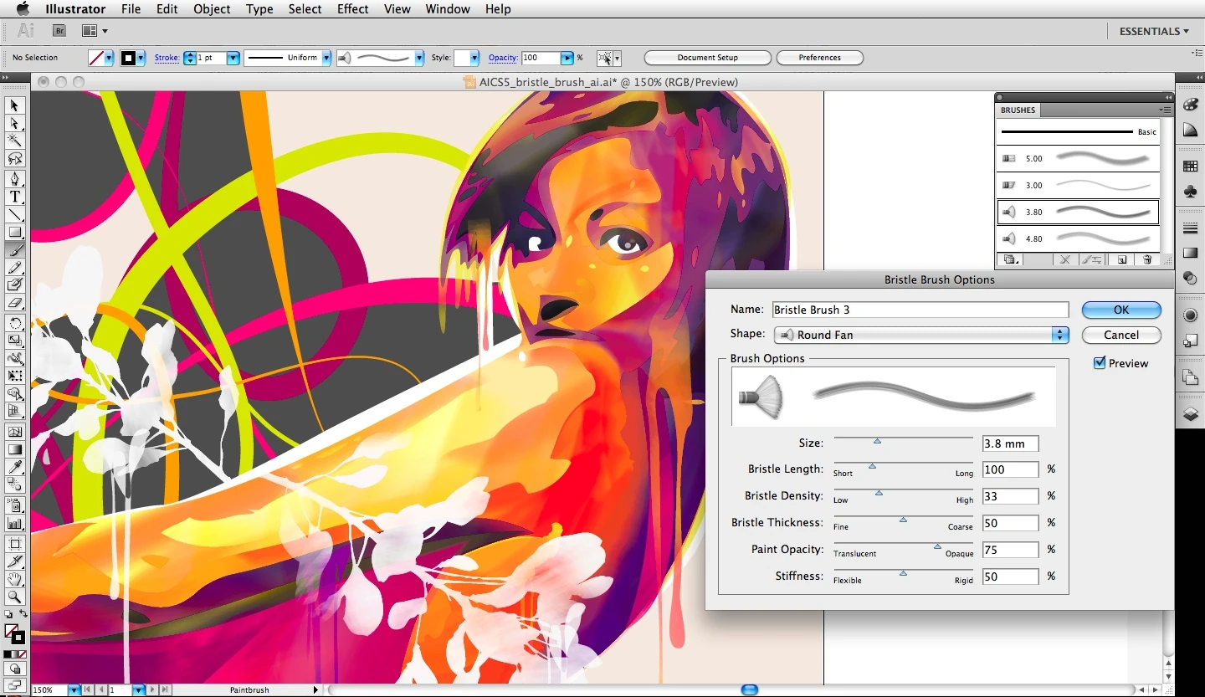The height and width of the screenshot is (697, 1205).
Task: Delete selected brush with the trash icon
Action: coord(1147,259)
